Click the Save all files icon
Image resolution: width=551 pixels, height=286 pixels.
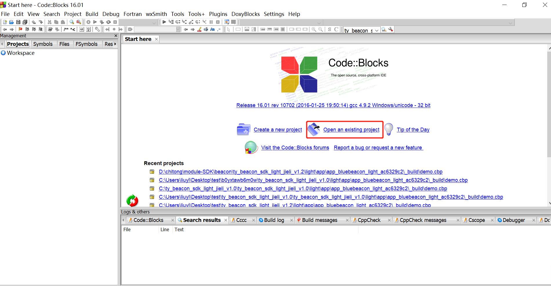pyautogui.click(x=25, y=22)
